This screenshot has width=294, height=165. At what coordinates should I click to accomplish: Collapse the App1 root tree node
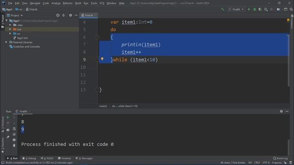pyautogui.click(x=6, y=21)
